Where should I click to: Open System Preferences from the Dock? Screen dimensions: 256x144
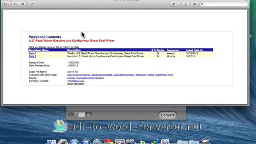pyautogui.click(x=120, y=142)
